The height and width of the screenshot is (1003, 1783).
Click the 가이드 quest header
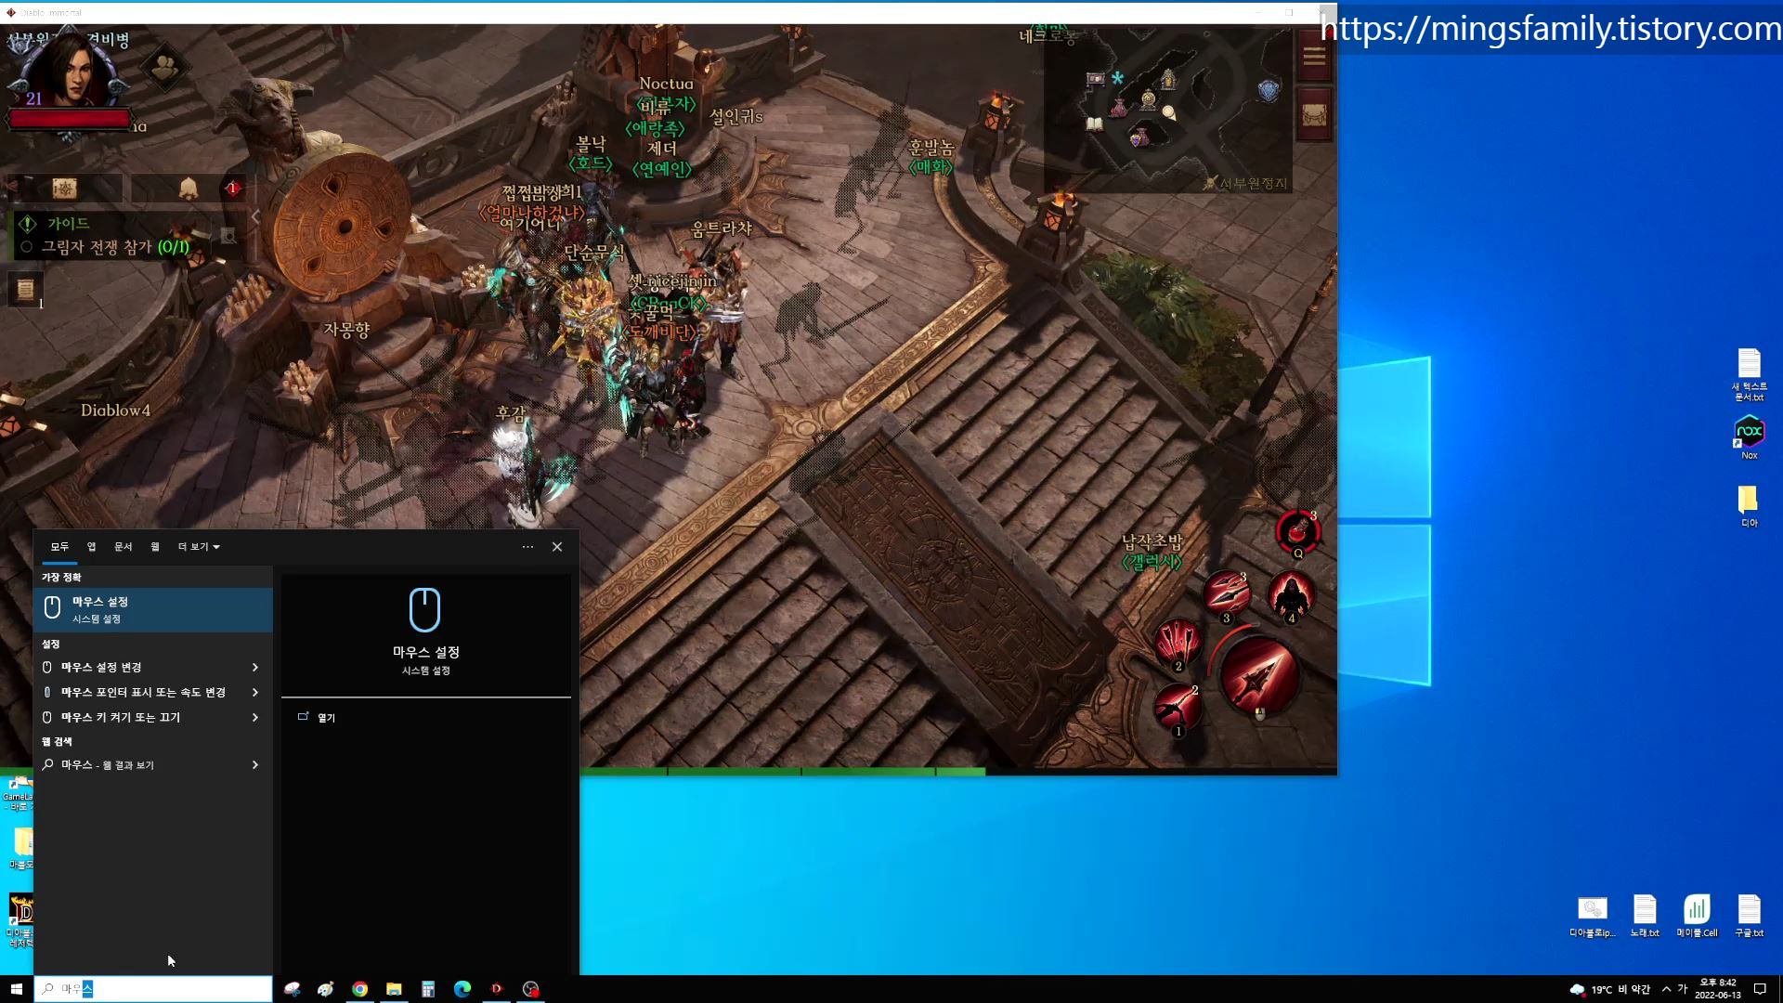point(68,224)
